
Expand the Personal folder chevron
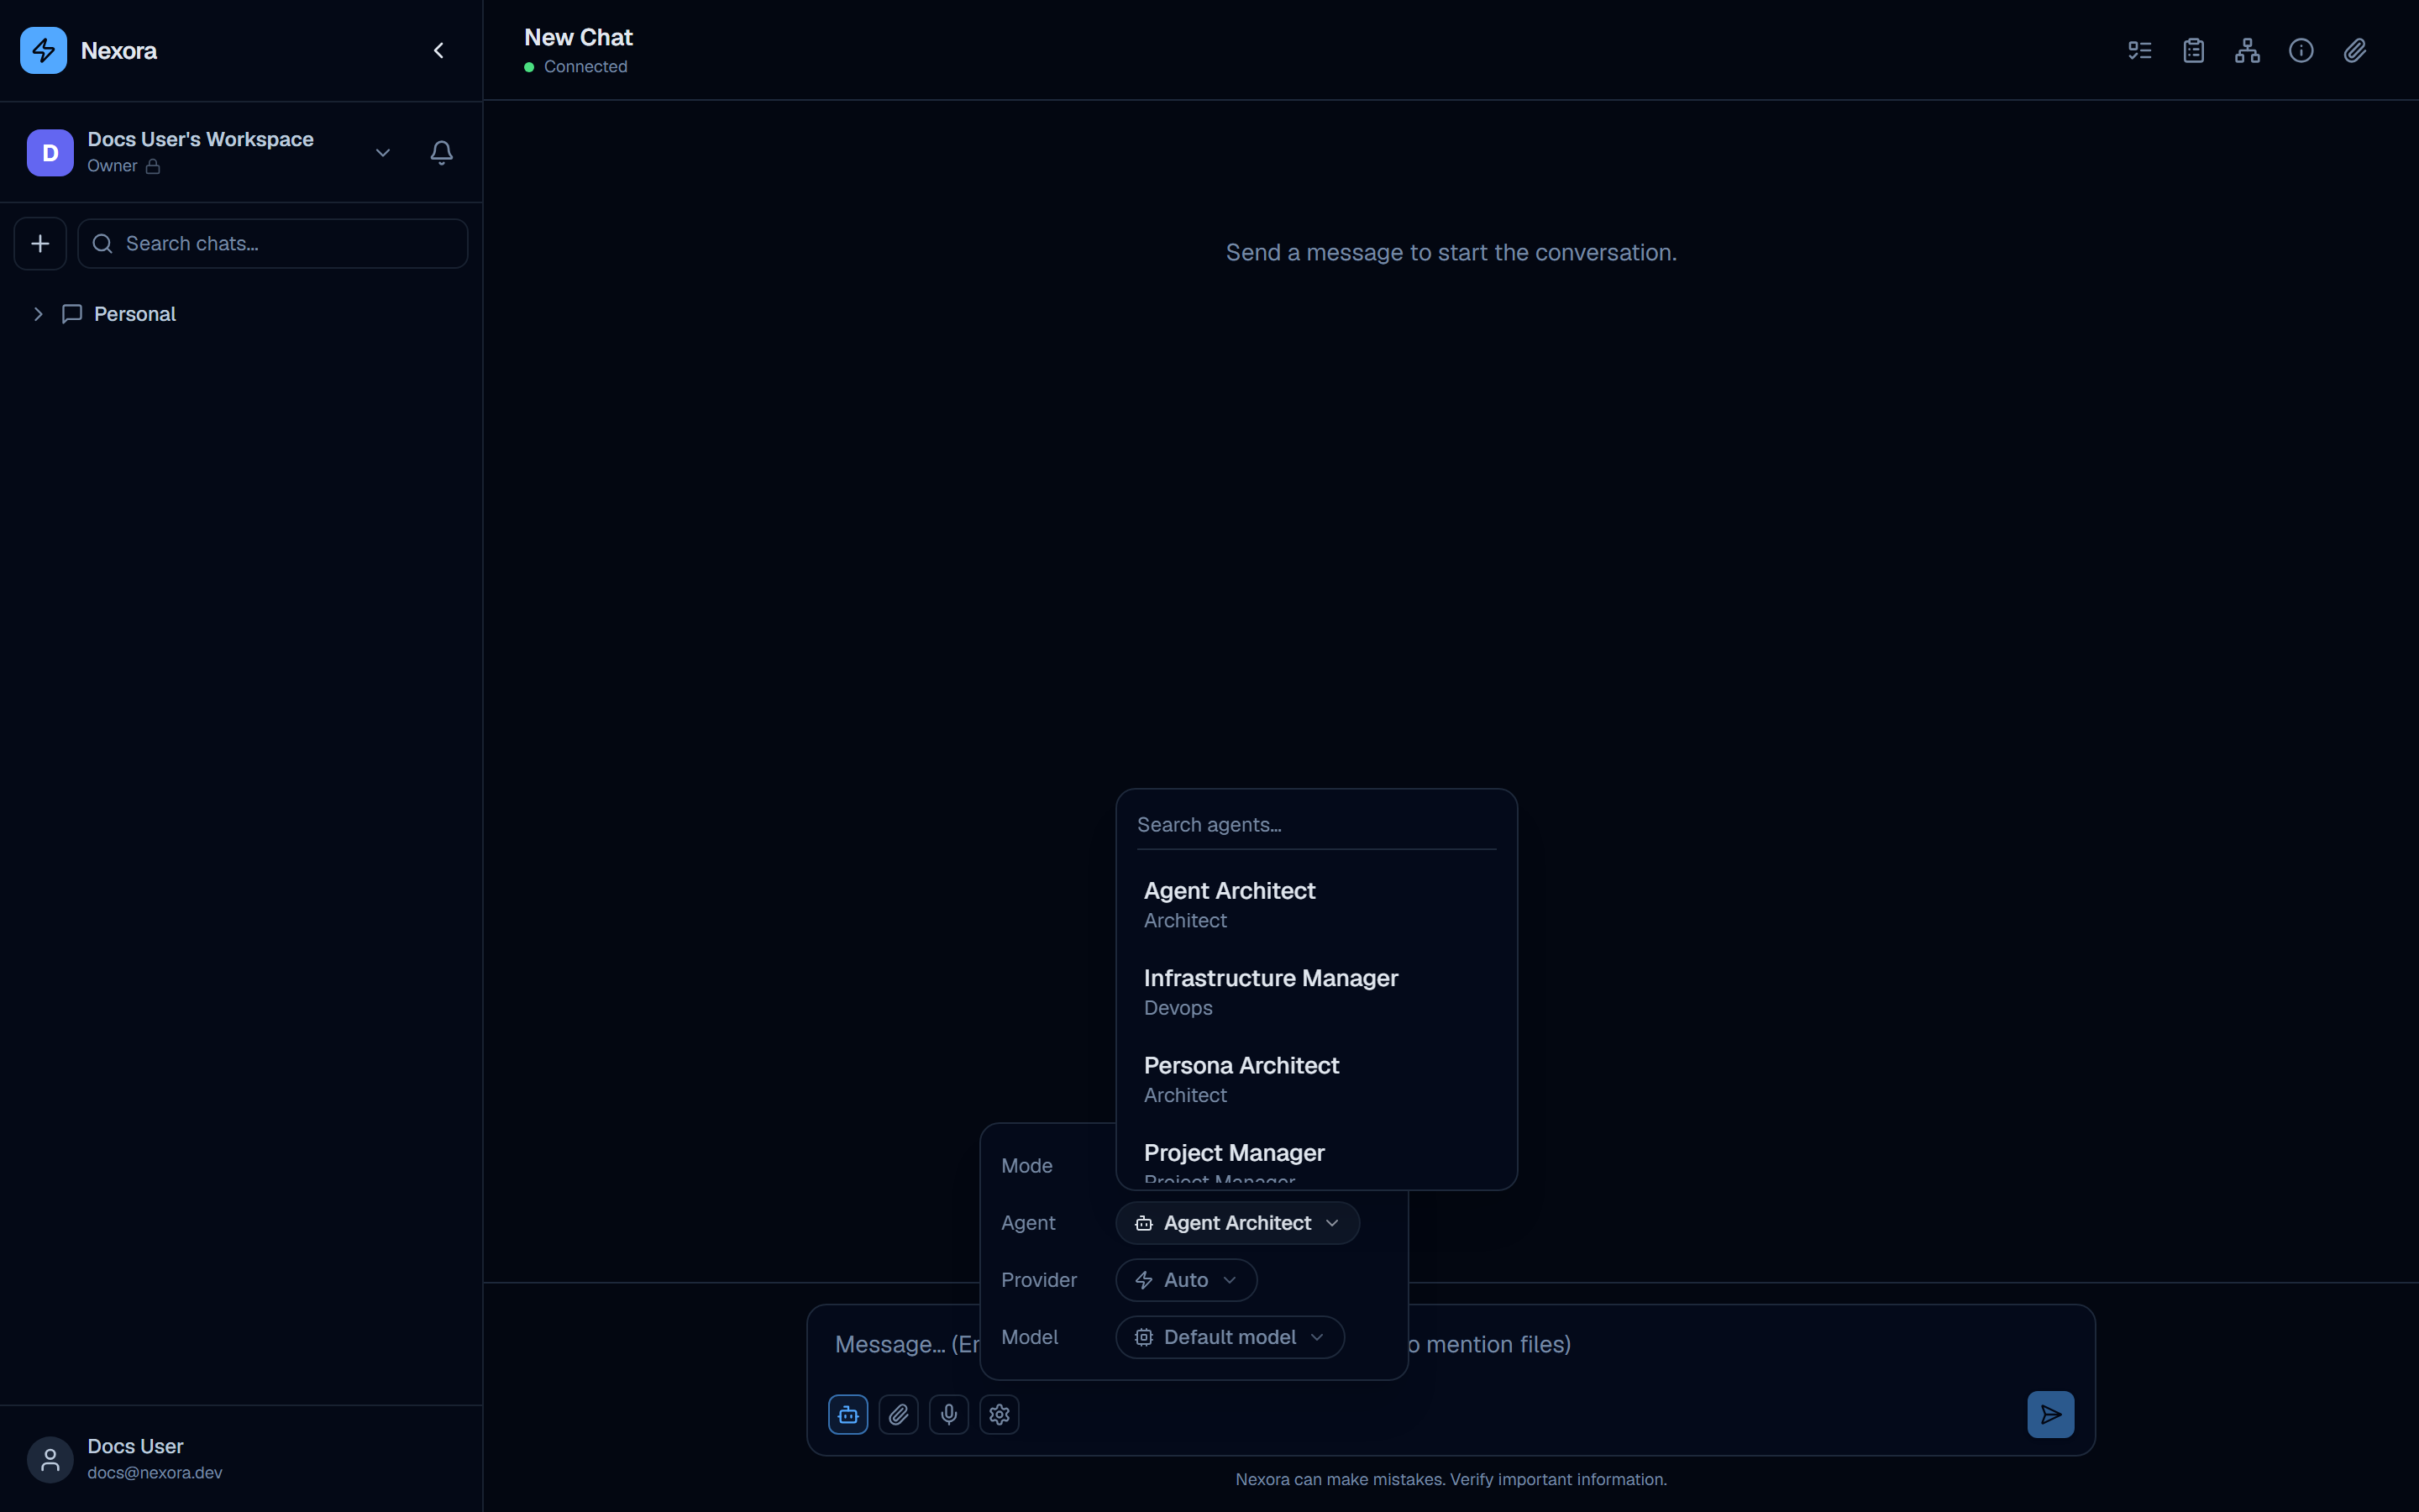(x=38, y=314)
